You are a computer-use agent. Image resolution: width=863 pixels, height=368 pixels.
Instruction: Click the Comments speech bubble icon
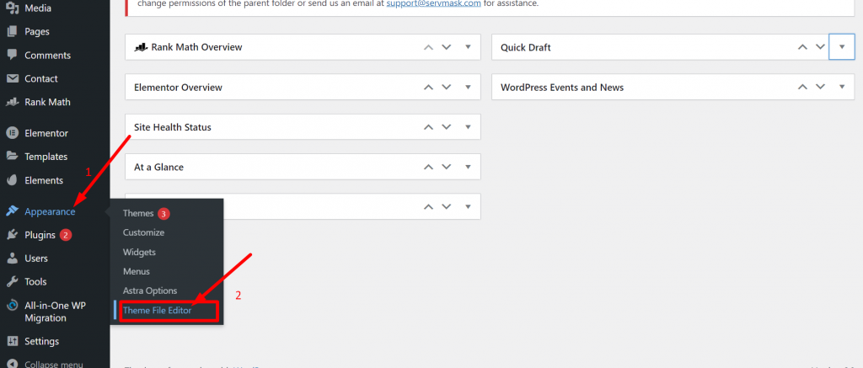tap(12, 55)
